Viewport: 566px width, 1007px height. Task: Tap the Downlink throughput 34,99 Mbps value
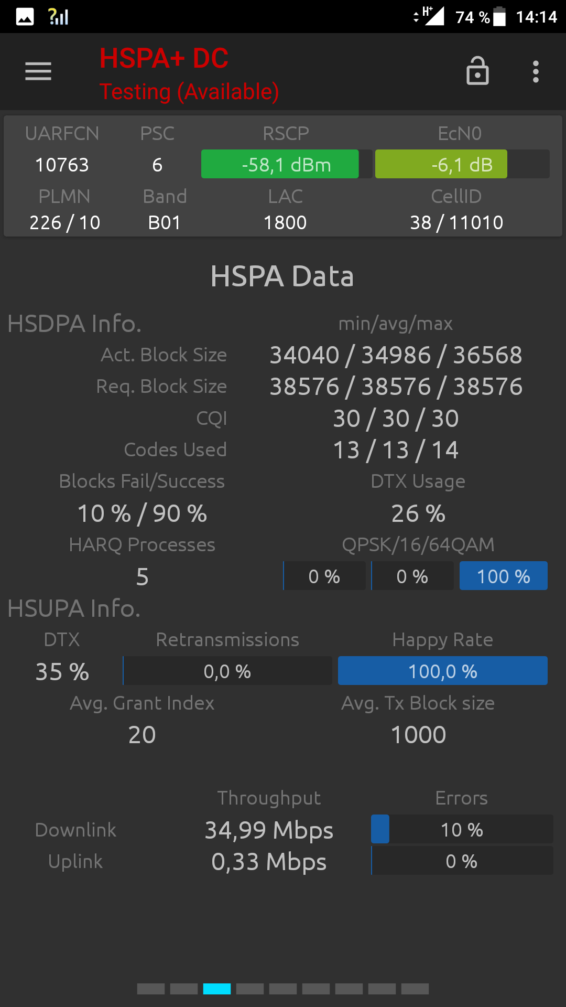tap(269, 830)
